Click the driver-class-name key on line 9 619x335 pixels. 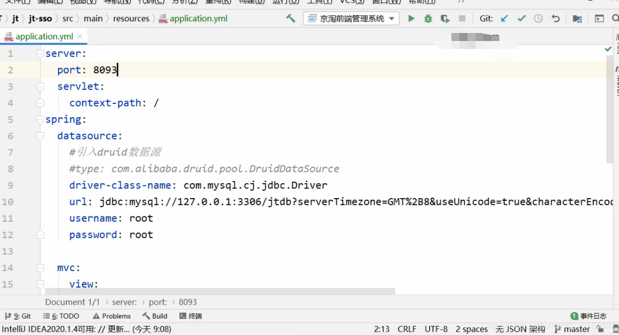pos(121,185)
